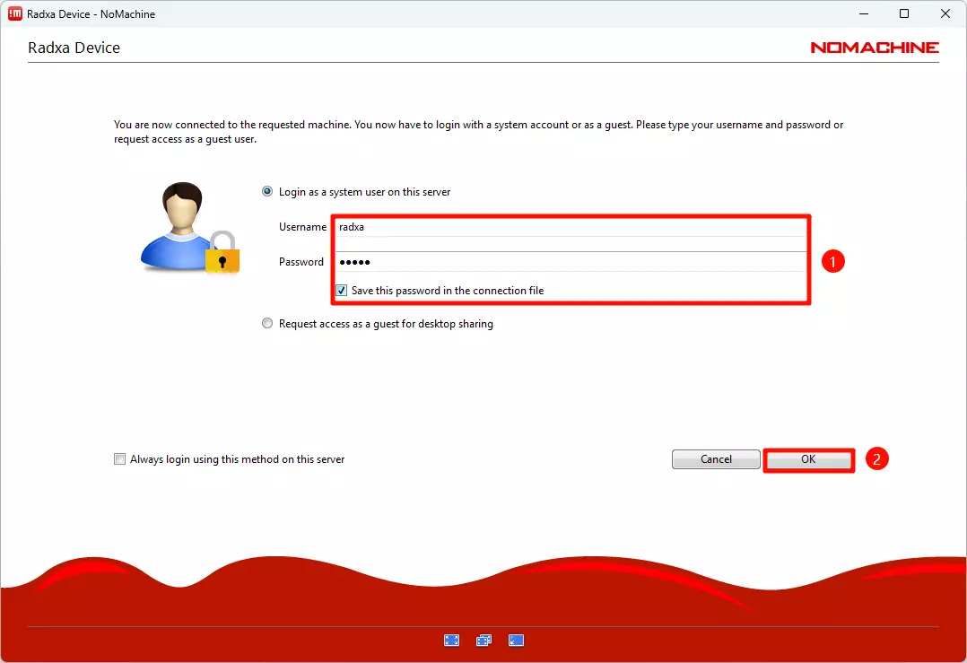Click the red number 1 annotation marker
967x663 pixels.
click(833, 262)
